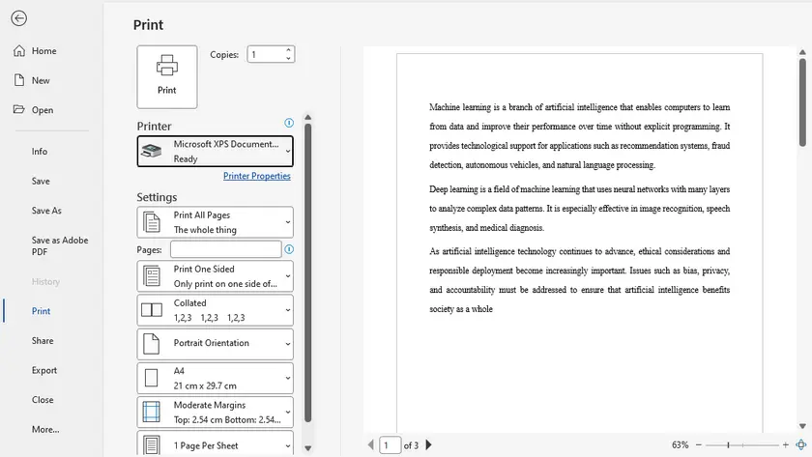Click the current page number box
The image size is (812, 457).
[x=390, y=445]
